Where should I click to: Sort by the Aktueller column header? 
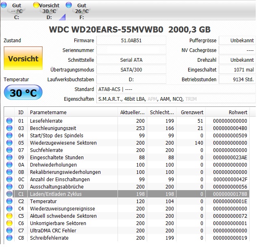tap(132, 113)
